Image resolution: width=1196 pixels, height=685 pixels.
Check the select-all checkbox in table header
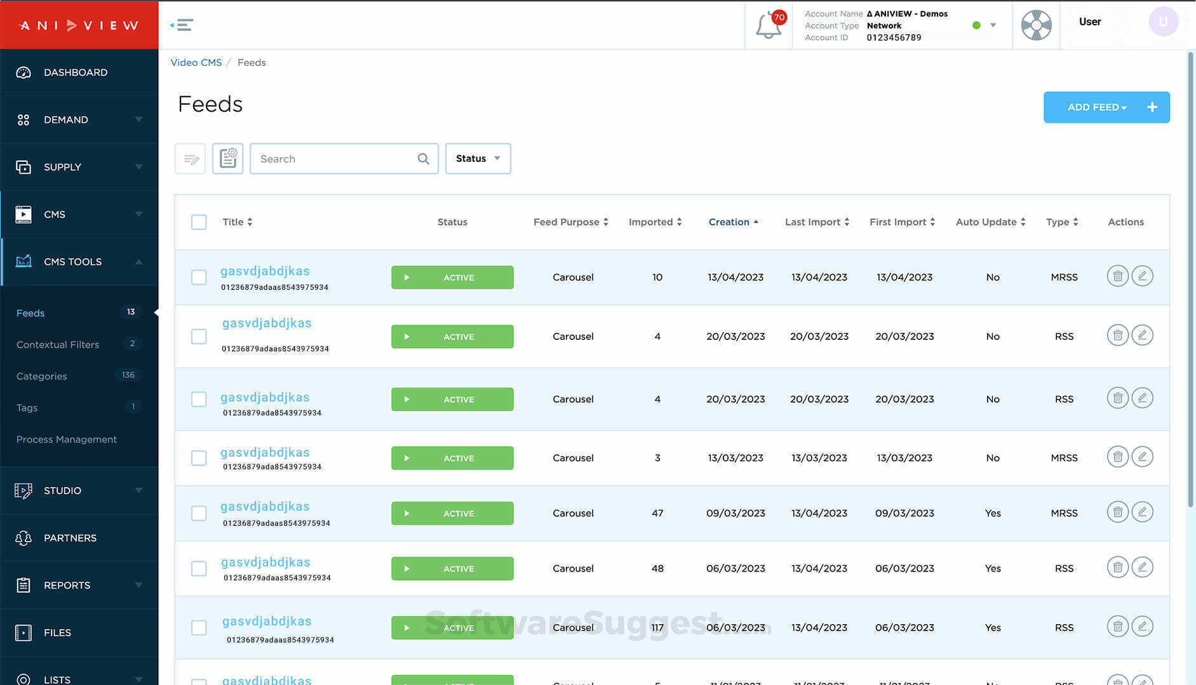coord(199,222)
